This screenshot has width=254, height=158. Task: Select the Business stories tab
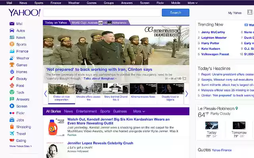pos(120,111)
